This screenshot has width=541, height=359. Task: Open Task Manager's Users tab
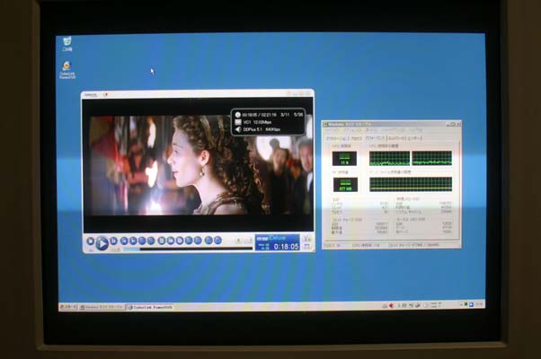(414, 138)
